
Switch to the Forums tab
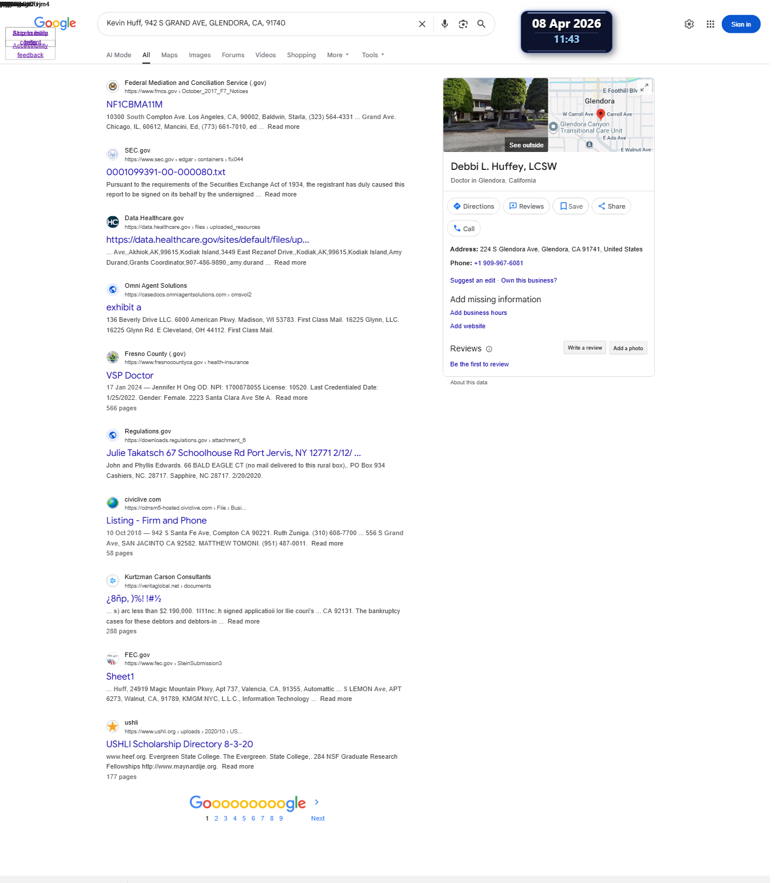[x=233, y=55]
